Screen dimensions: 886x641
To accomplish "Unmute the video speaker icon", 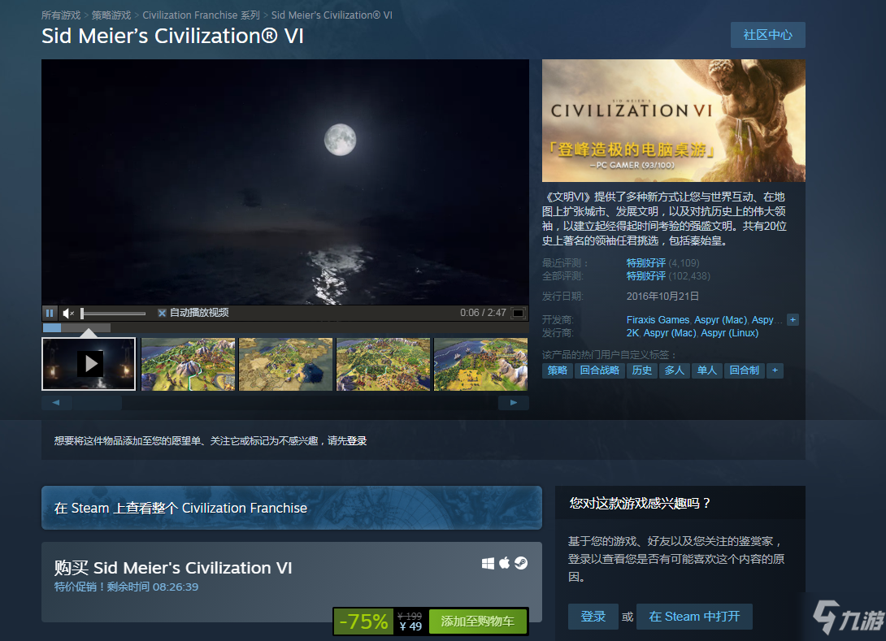I will pyautogui.click(x=67, y=313).
